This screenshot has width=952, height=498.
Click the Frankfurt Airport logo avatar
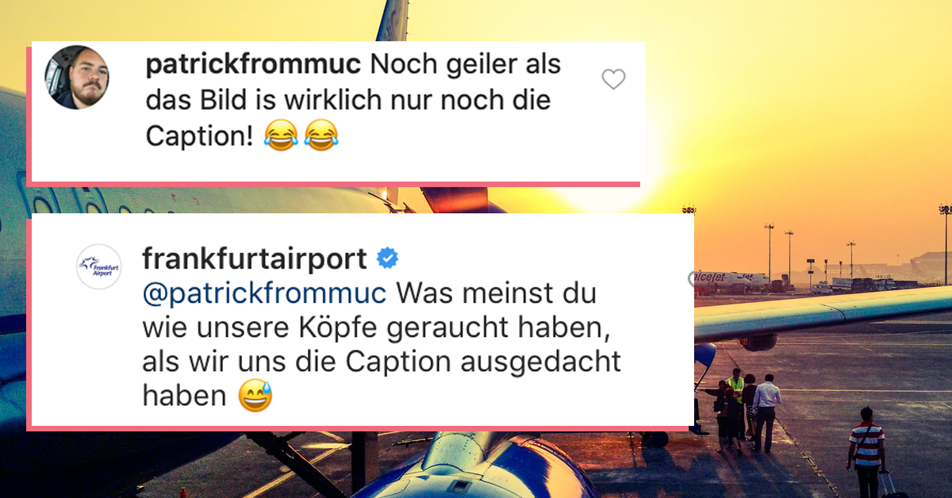tap(99, 267)
